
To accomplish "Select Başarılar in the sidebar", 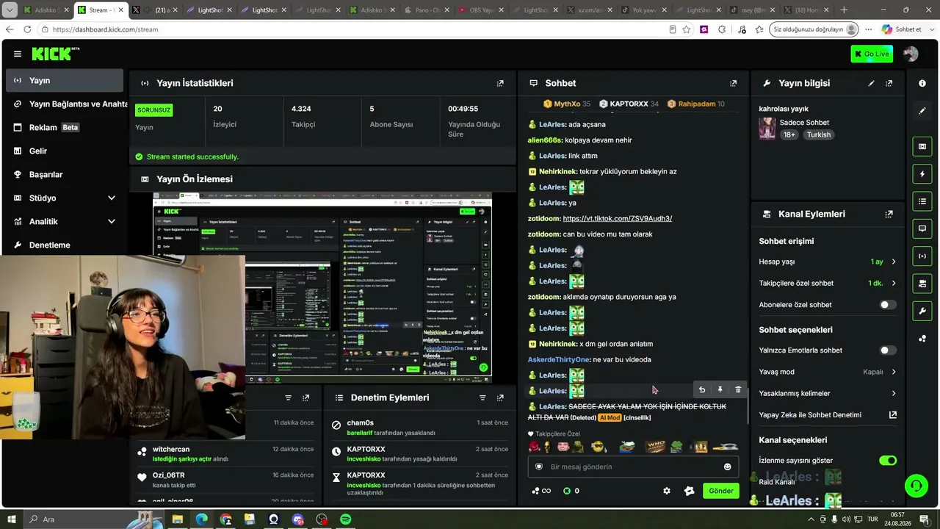I will [65, 174].
